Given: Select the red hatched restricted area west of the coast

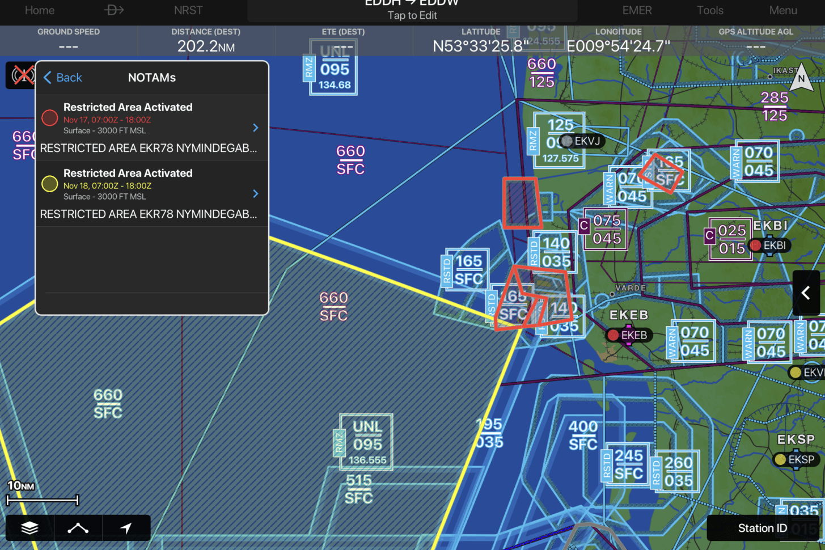Looking at the screenshot, I should point(522,202).
